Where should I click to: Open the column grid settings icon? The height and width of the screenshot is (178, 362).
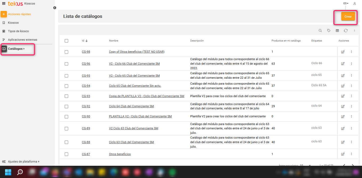(x=337, y=31)
